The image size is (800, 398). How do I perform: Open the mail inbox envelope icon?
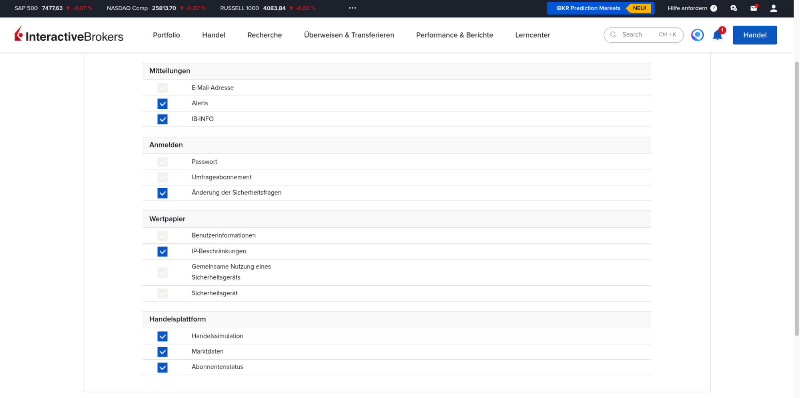754,8
